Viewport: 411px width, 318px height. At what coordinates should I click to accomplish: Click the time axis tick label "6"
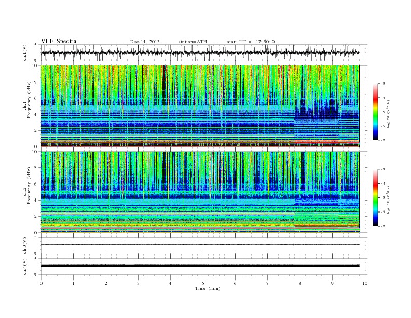[235, 283]
